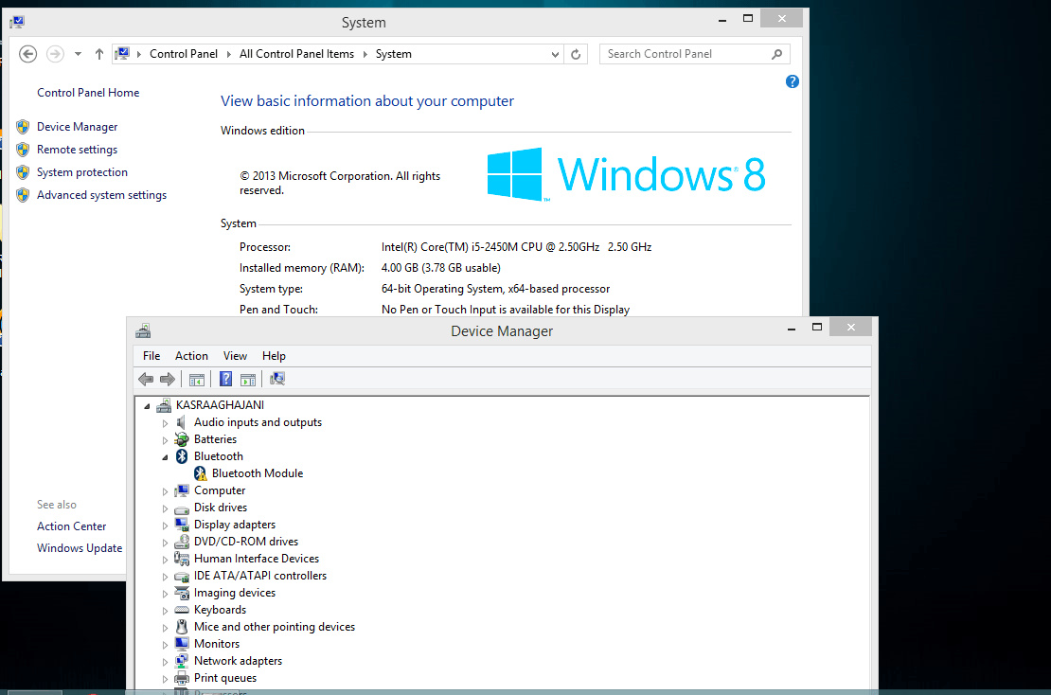Open Remote settings link
The image size is (1051, 695).
[x=77, y=150]
